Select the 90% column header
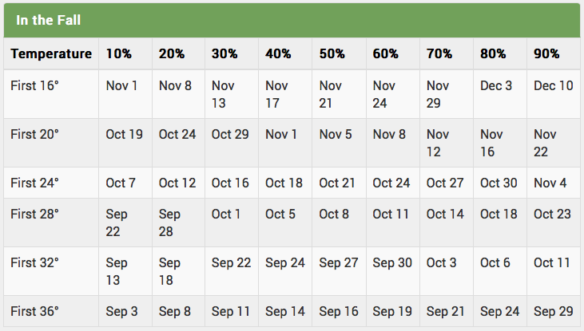The width and height of the screenshot is (584, 331). (x=546, y=54)
